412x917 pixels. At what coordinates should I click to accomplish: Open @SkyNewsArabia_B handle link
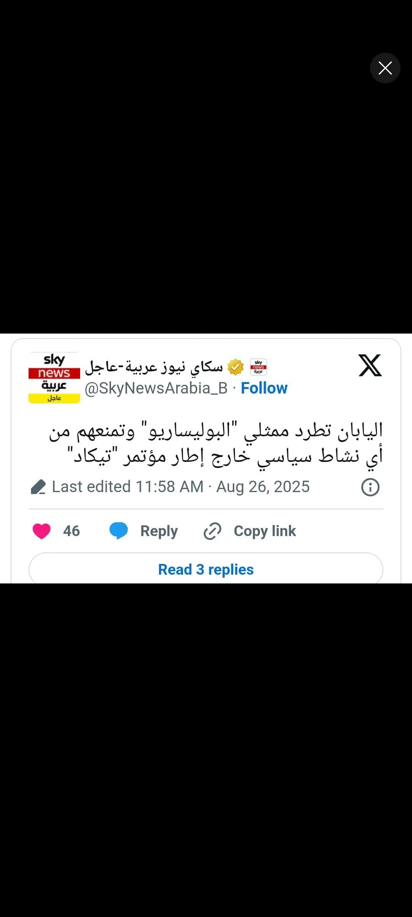[x=156, y=388]
